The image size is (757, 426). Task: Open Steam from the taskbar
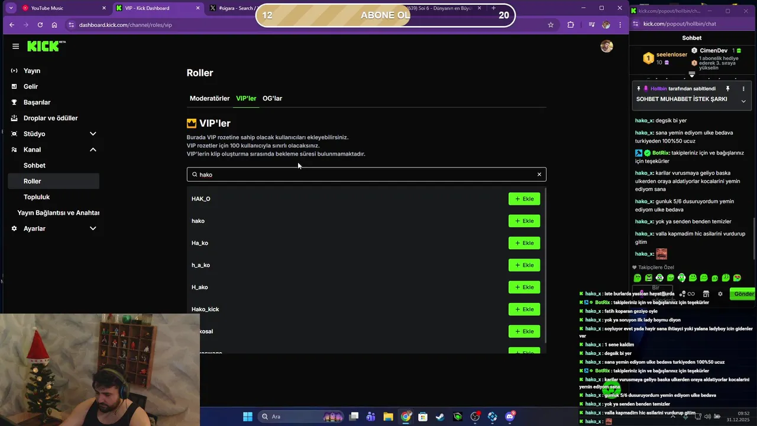coord(440,417)
